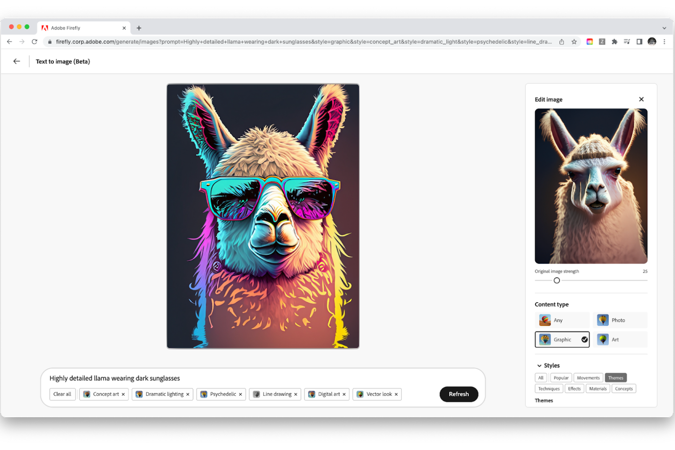Toggle the browser side panel icon
The width and height of the screenshot is (675, 450).
point(639,41)
